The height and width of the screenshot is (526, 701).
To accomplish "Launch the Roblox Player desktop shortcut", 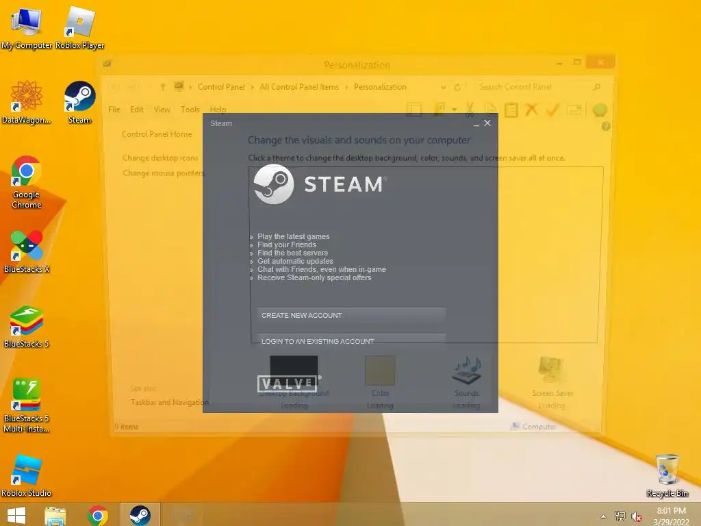I will tap(79, 27).
